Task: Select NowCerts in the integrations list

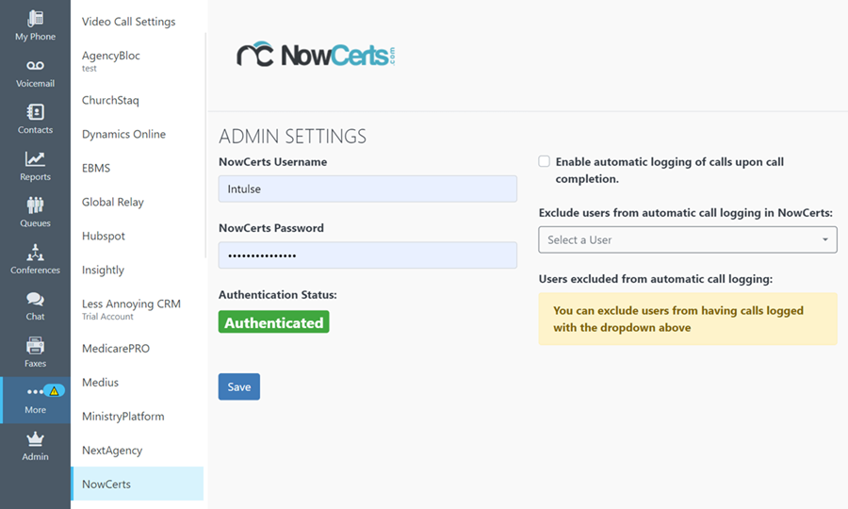Action: [x=138, y=484]
